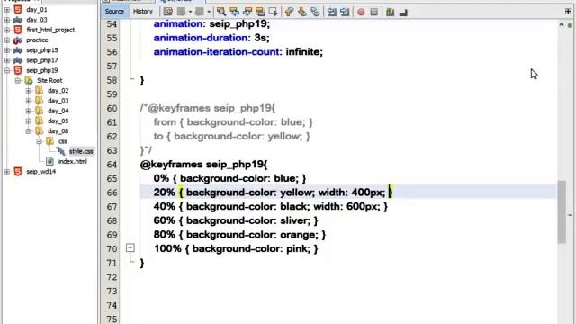Expand the first_html_project node
This screenshot has width=576, height=324.
coord(7,30)
